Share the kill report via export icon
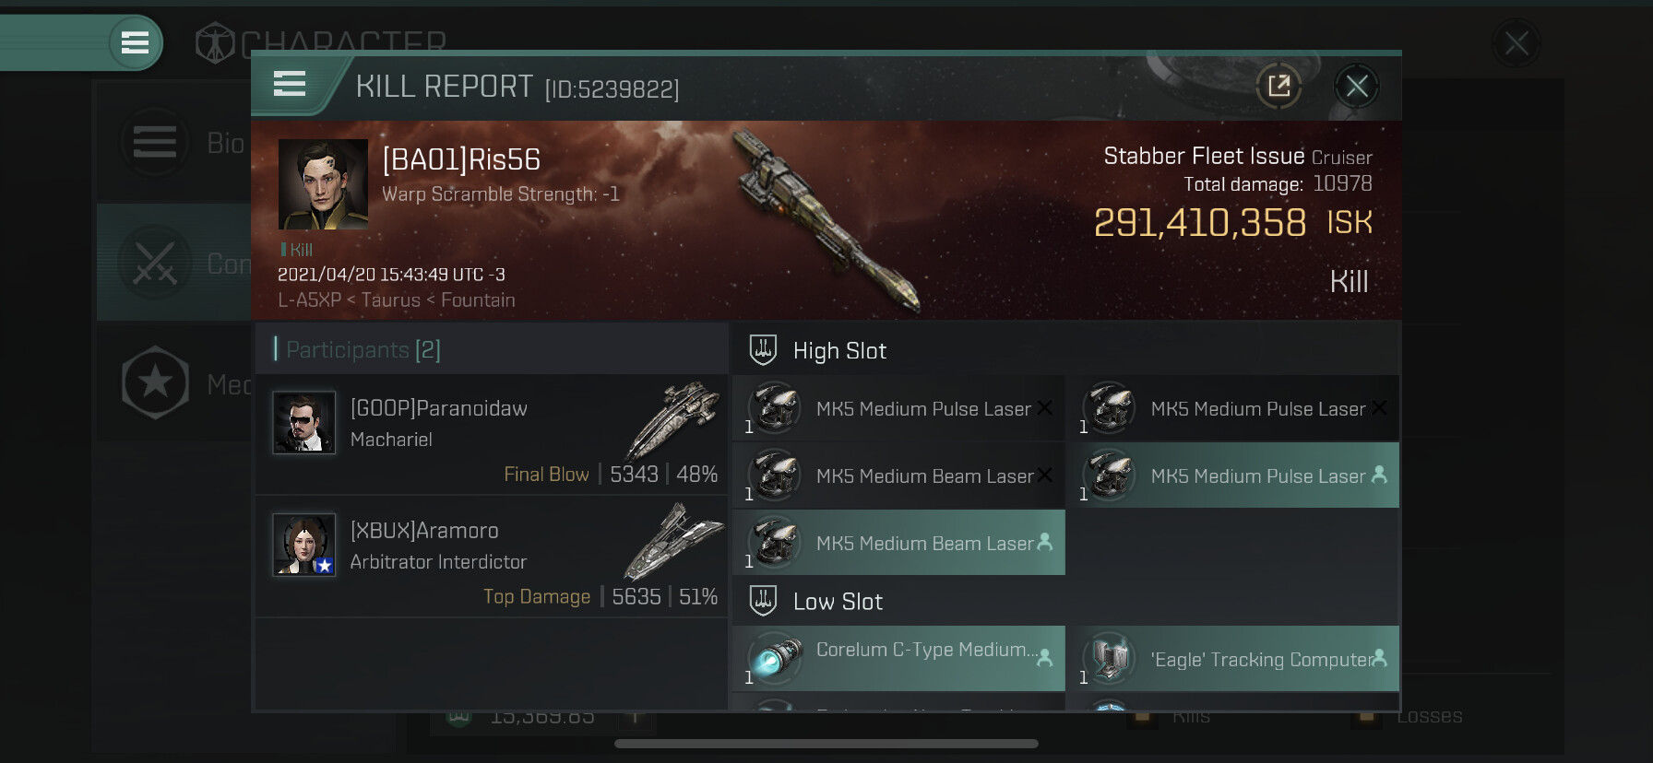The height and width of the screenshot is (763, 1653). 1279,87
